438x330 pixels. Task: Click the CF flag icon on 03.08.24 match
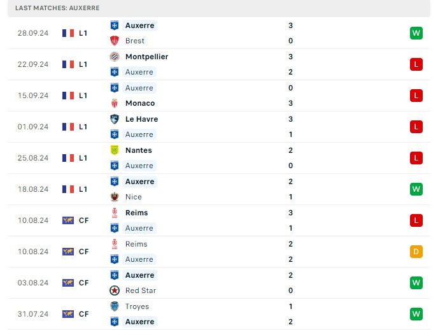tap(68, 283)
